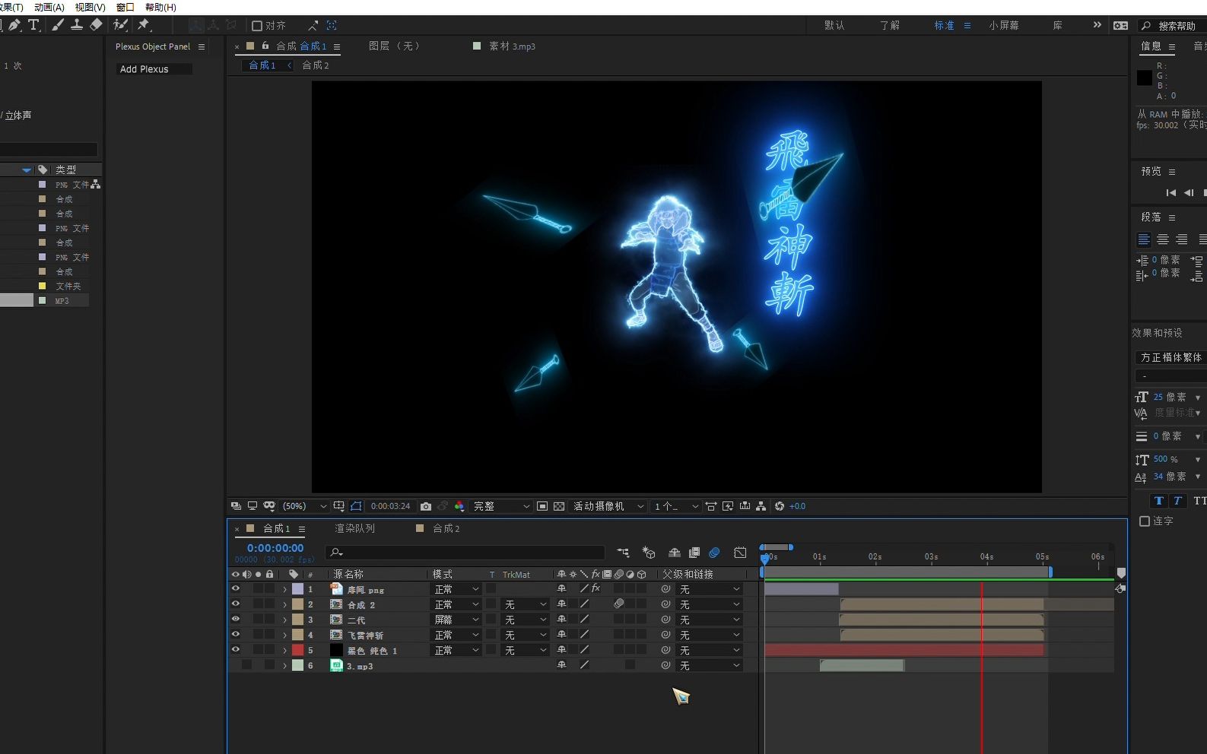1207x754 pixels.
Task: Click the 合成 2 breadcrumb in viewer
Action: point(316,65)
